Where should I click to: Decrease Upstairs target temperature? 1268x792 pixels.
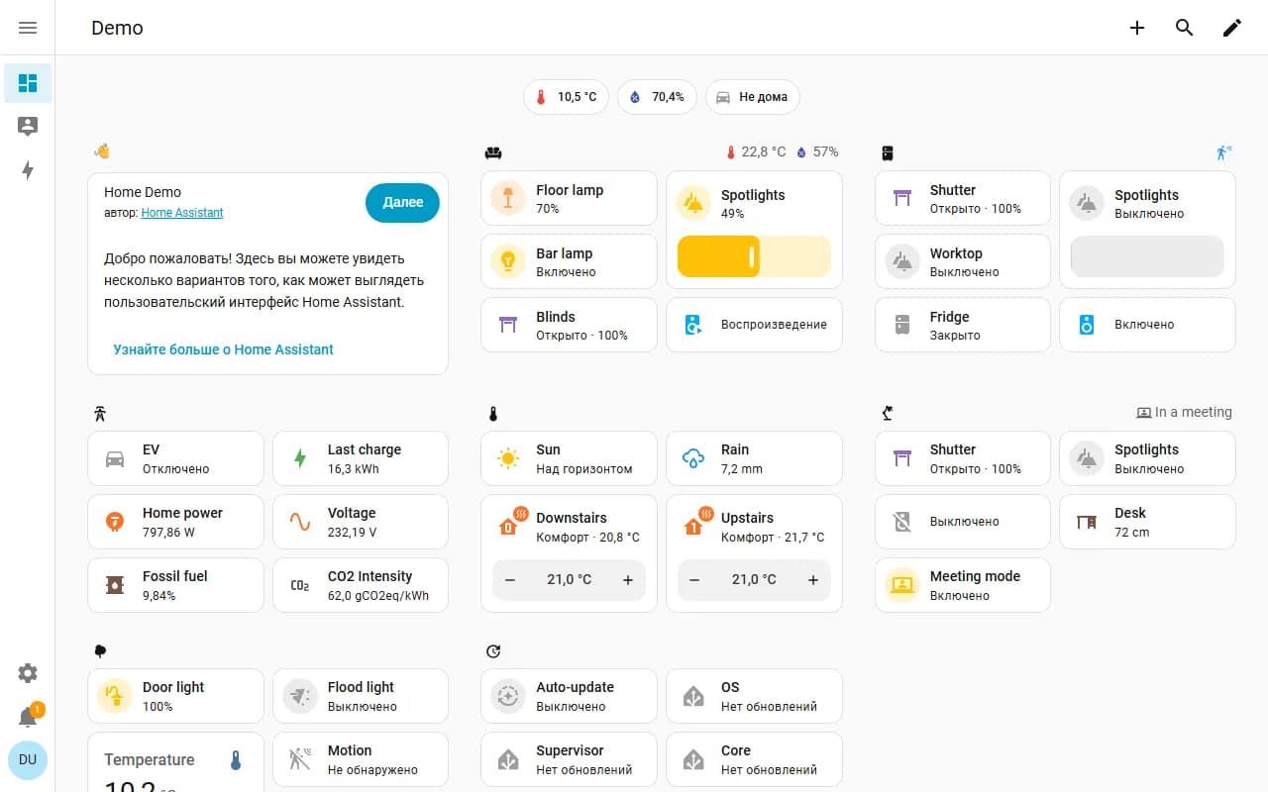(695, 580)
